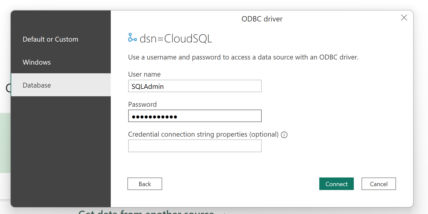Click the Credential connection string properties label
Viewport: 428px width, 214px height.
[203, 134]
